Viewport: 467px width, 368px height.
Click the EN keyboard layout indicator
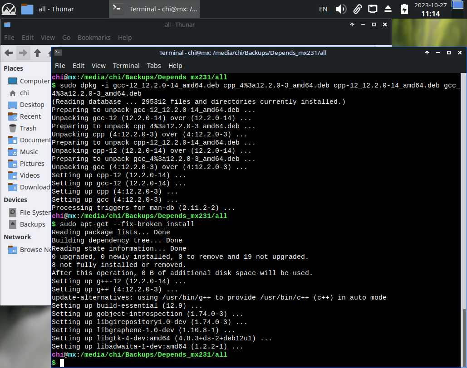(323, 9)
